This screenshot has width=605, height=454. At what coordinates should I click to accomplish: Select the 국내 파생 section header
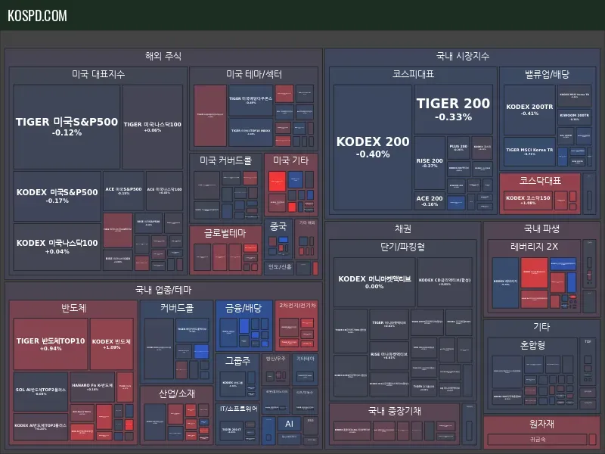pyautogui.click(x=541, y=229)
